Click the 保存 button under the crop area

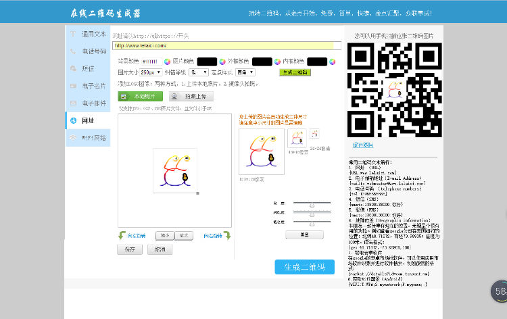pyautogui.click(x=130, y=249)
